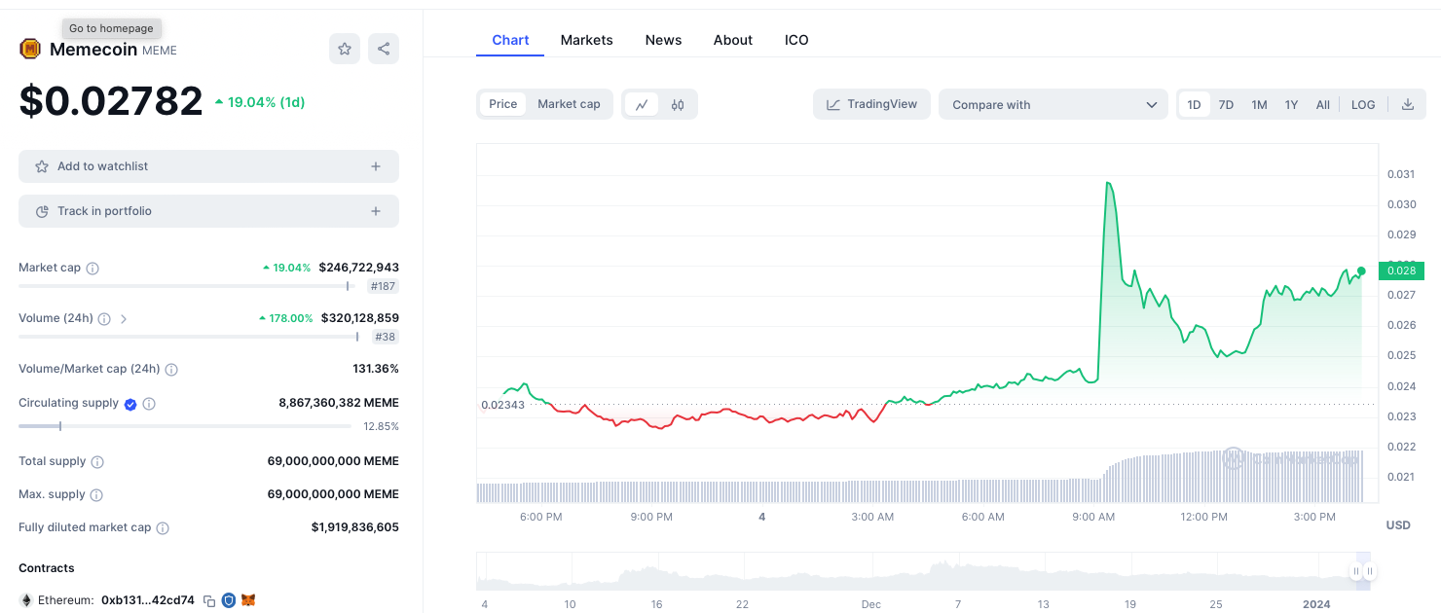This screenshot has width=1441, height=613.
Task: Expand Volume (24h) chevron arrow
Action: (124, 318)
